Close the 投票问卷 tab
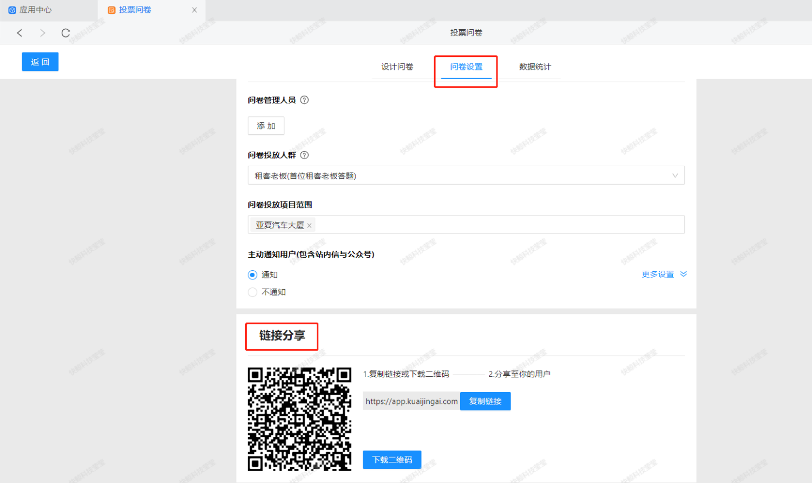This screenshot has height=483, width=812. pos(194,10)
